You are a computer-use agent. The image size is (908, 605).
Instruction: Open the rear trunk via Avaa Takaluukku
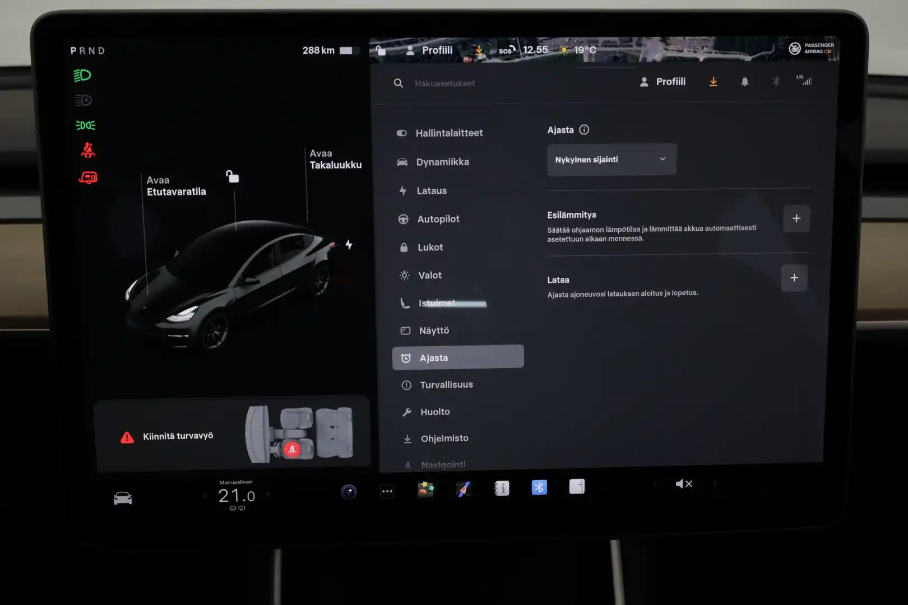335,159
